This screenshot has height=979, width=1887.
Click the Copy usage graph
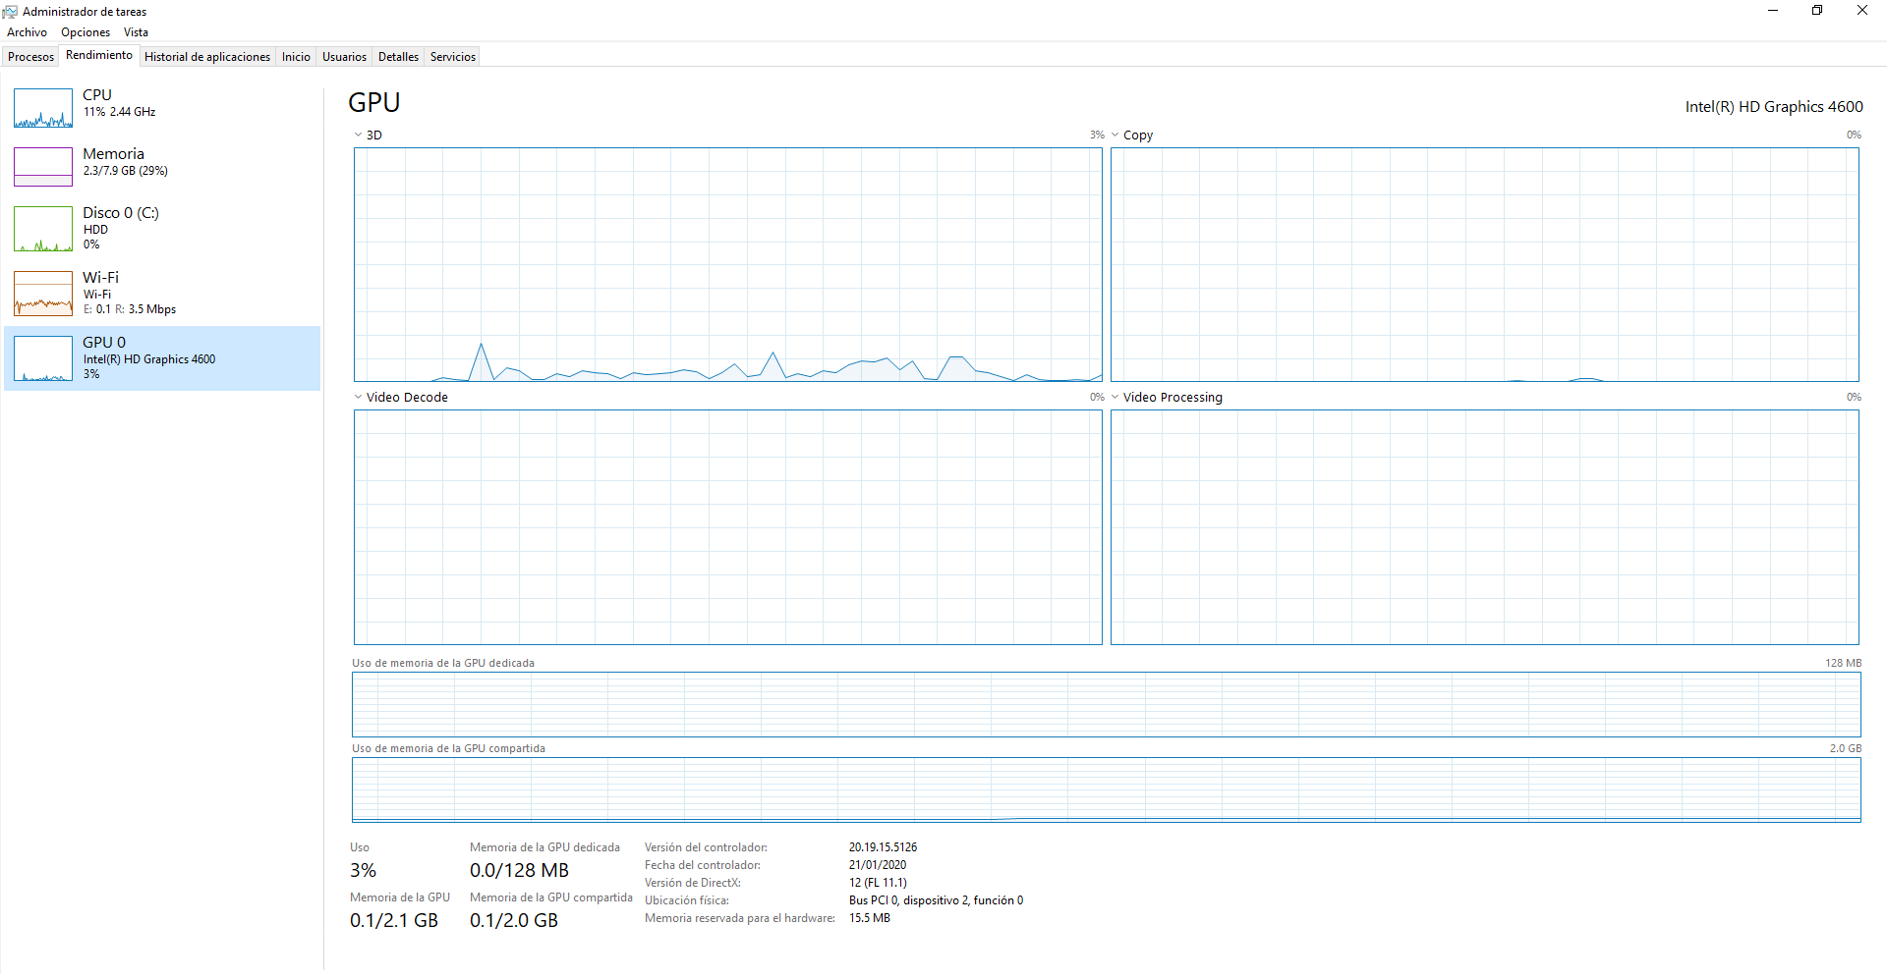click(x=1485, y=265)
